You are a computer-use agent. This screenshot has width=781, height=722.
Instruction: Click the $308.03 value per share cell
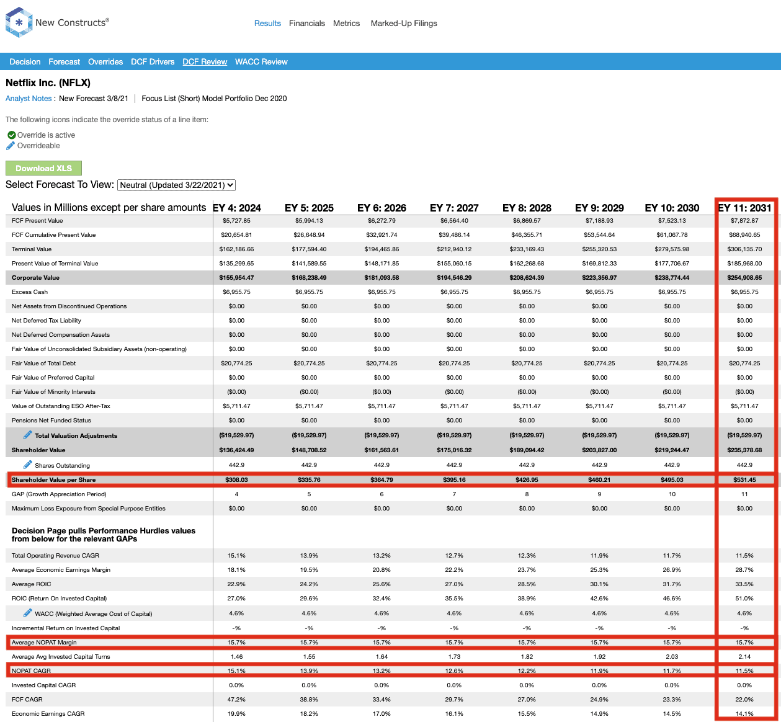coord(236,480)
